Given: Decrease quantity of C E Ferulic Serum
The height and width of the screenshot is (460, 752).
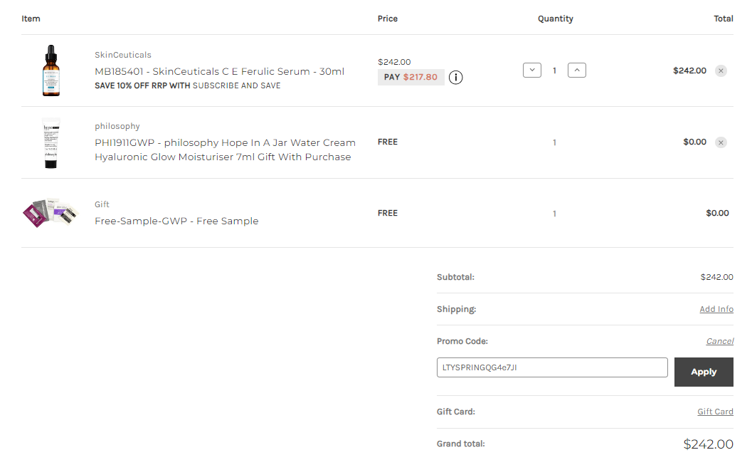Looking at the screenshot, I should [x=532, y=70].
